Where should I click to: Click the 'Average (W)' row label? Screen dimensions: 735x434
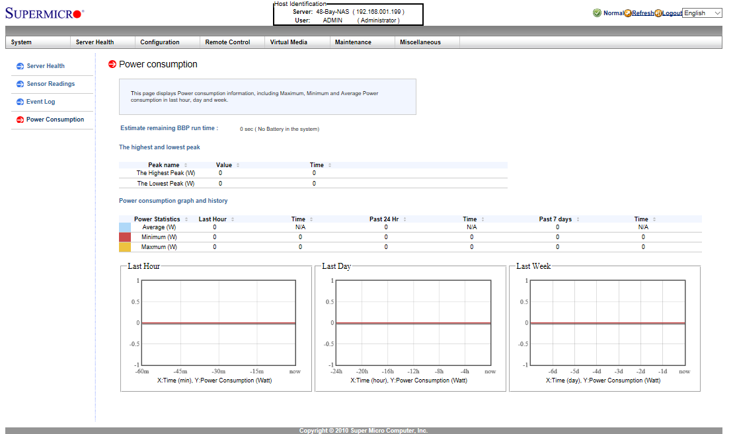[159, 227]
